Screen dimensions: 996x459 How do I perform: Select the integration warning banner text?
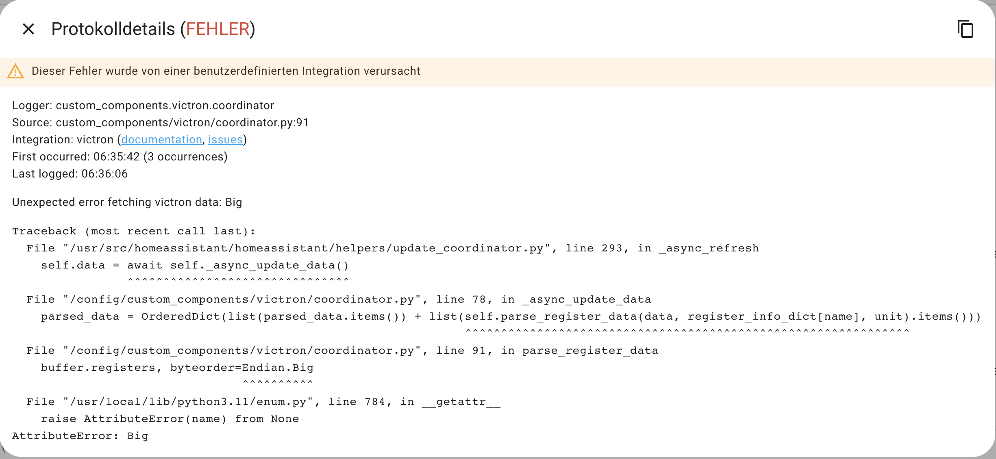point(226,71)
